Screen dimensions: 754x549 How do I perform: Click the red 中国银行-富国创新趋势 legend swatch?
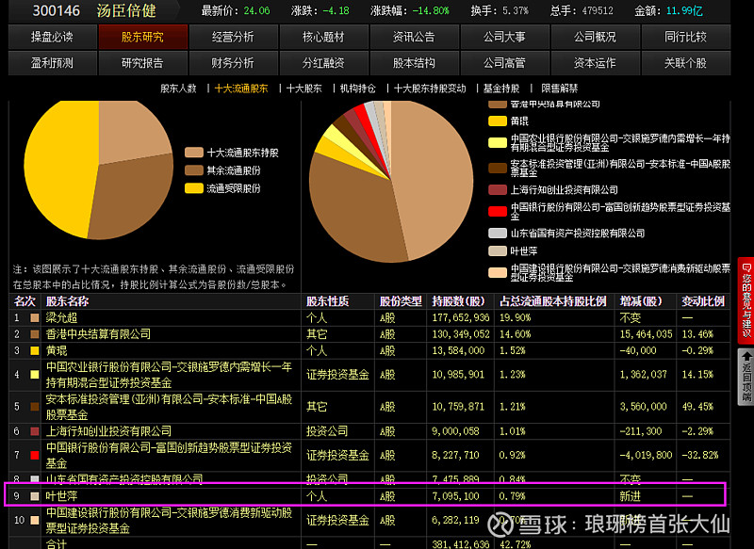[498, 211]
